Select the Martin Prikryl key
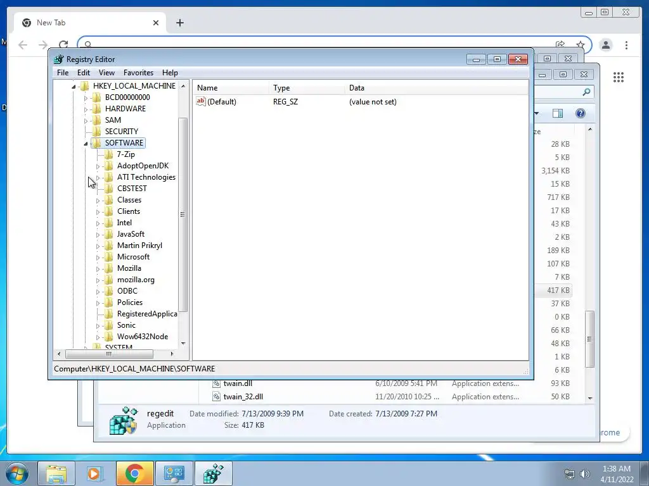 point(139,246)
